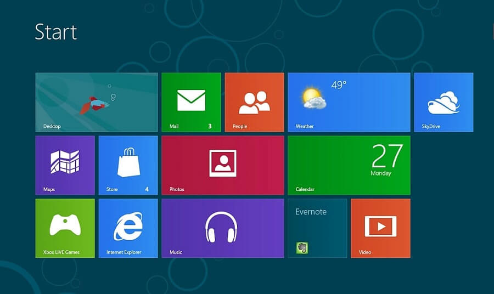This screenshot has height=294, width=494.
Task: Launch the Internet Explorer tile
Action: tap(128, 228)
